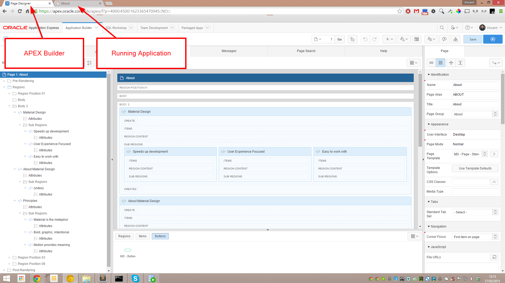Switch to the About browser tab
Screen dimensions: 505x283
coord(78,3)
